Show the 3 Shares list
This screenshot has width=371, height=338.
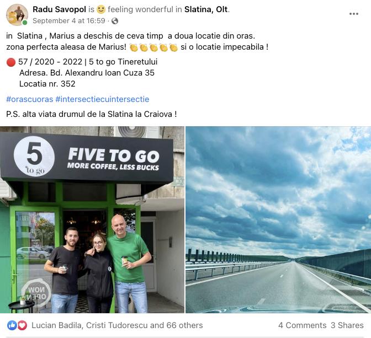(x=347, y=325)
